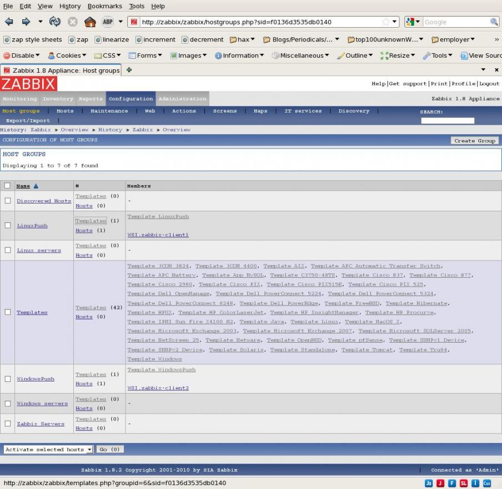Open the 'Activate selected hosts' dropdown

[x=48, y=449]
